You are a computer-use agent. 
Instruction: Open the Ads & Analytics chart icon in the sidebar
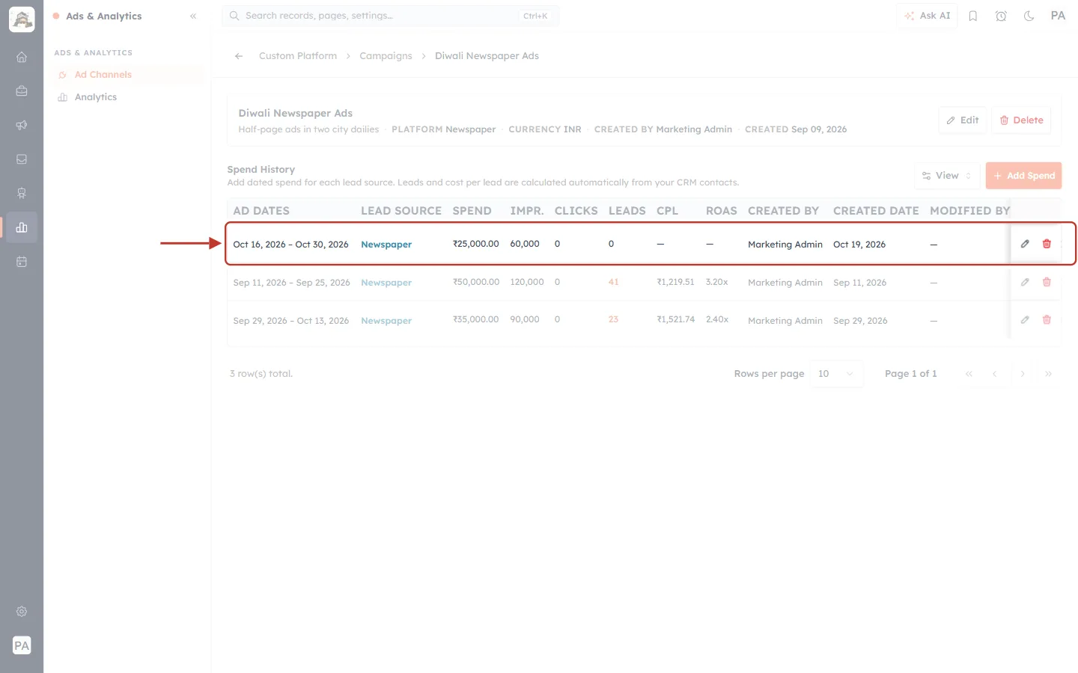pyautogui.click(x=22, y=227)
